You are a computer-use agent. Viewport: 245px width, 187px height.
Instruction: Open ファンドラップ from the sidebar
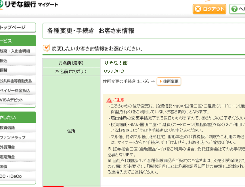pos(13,138)
